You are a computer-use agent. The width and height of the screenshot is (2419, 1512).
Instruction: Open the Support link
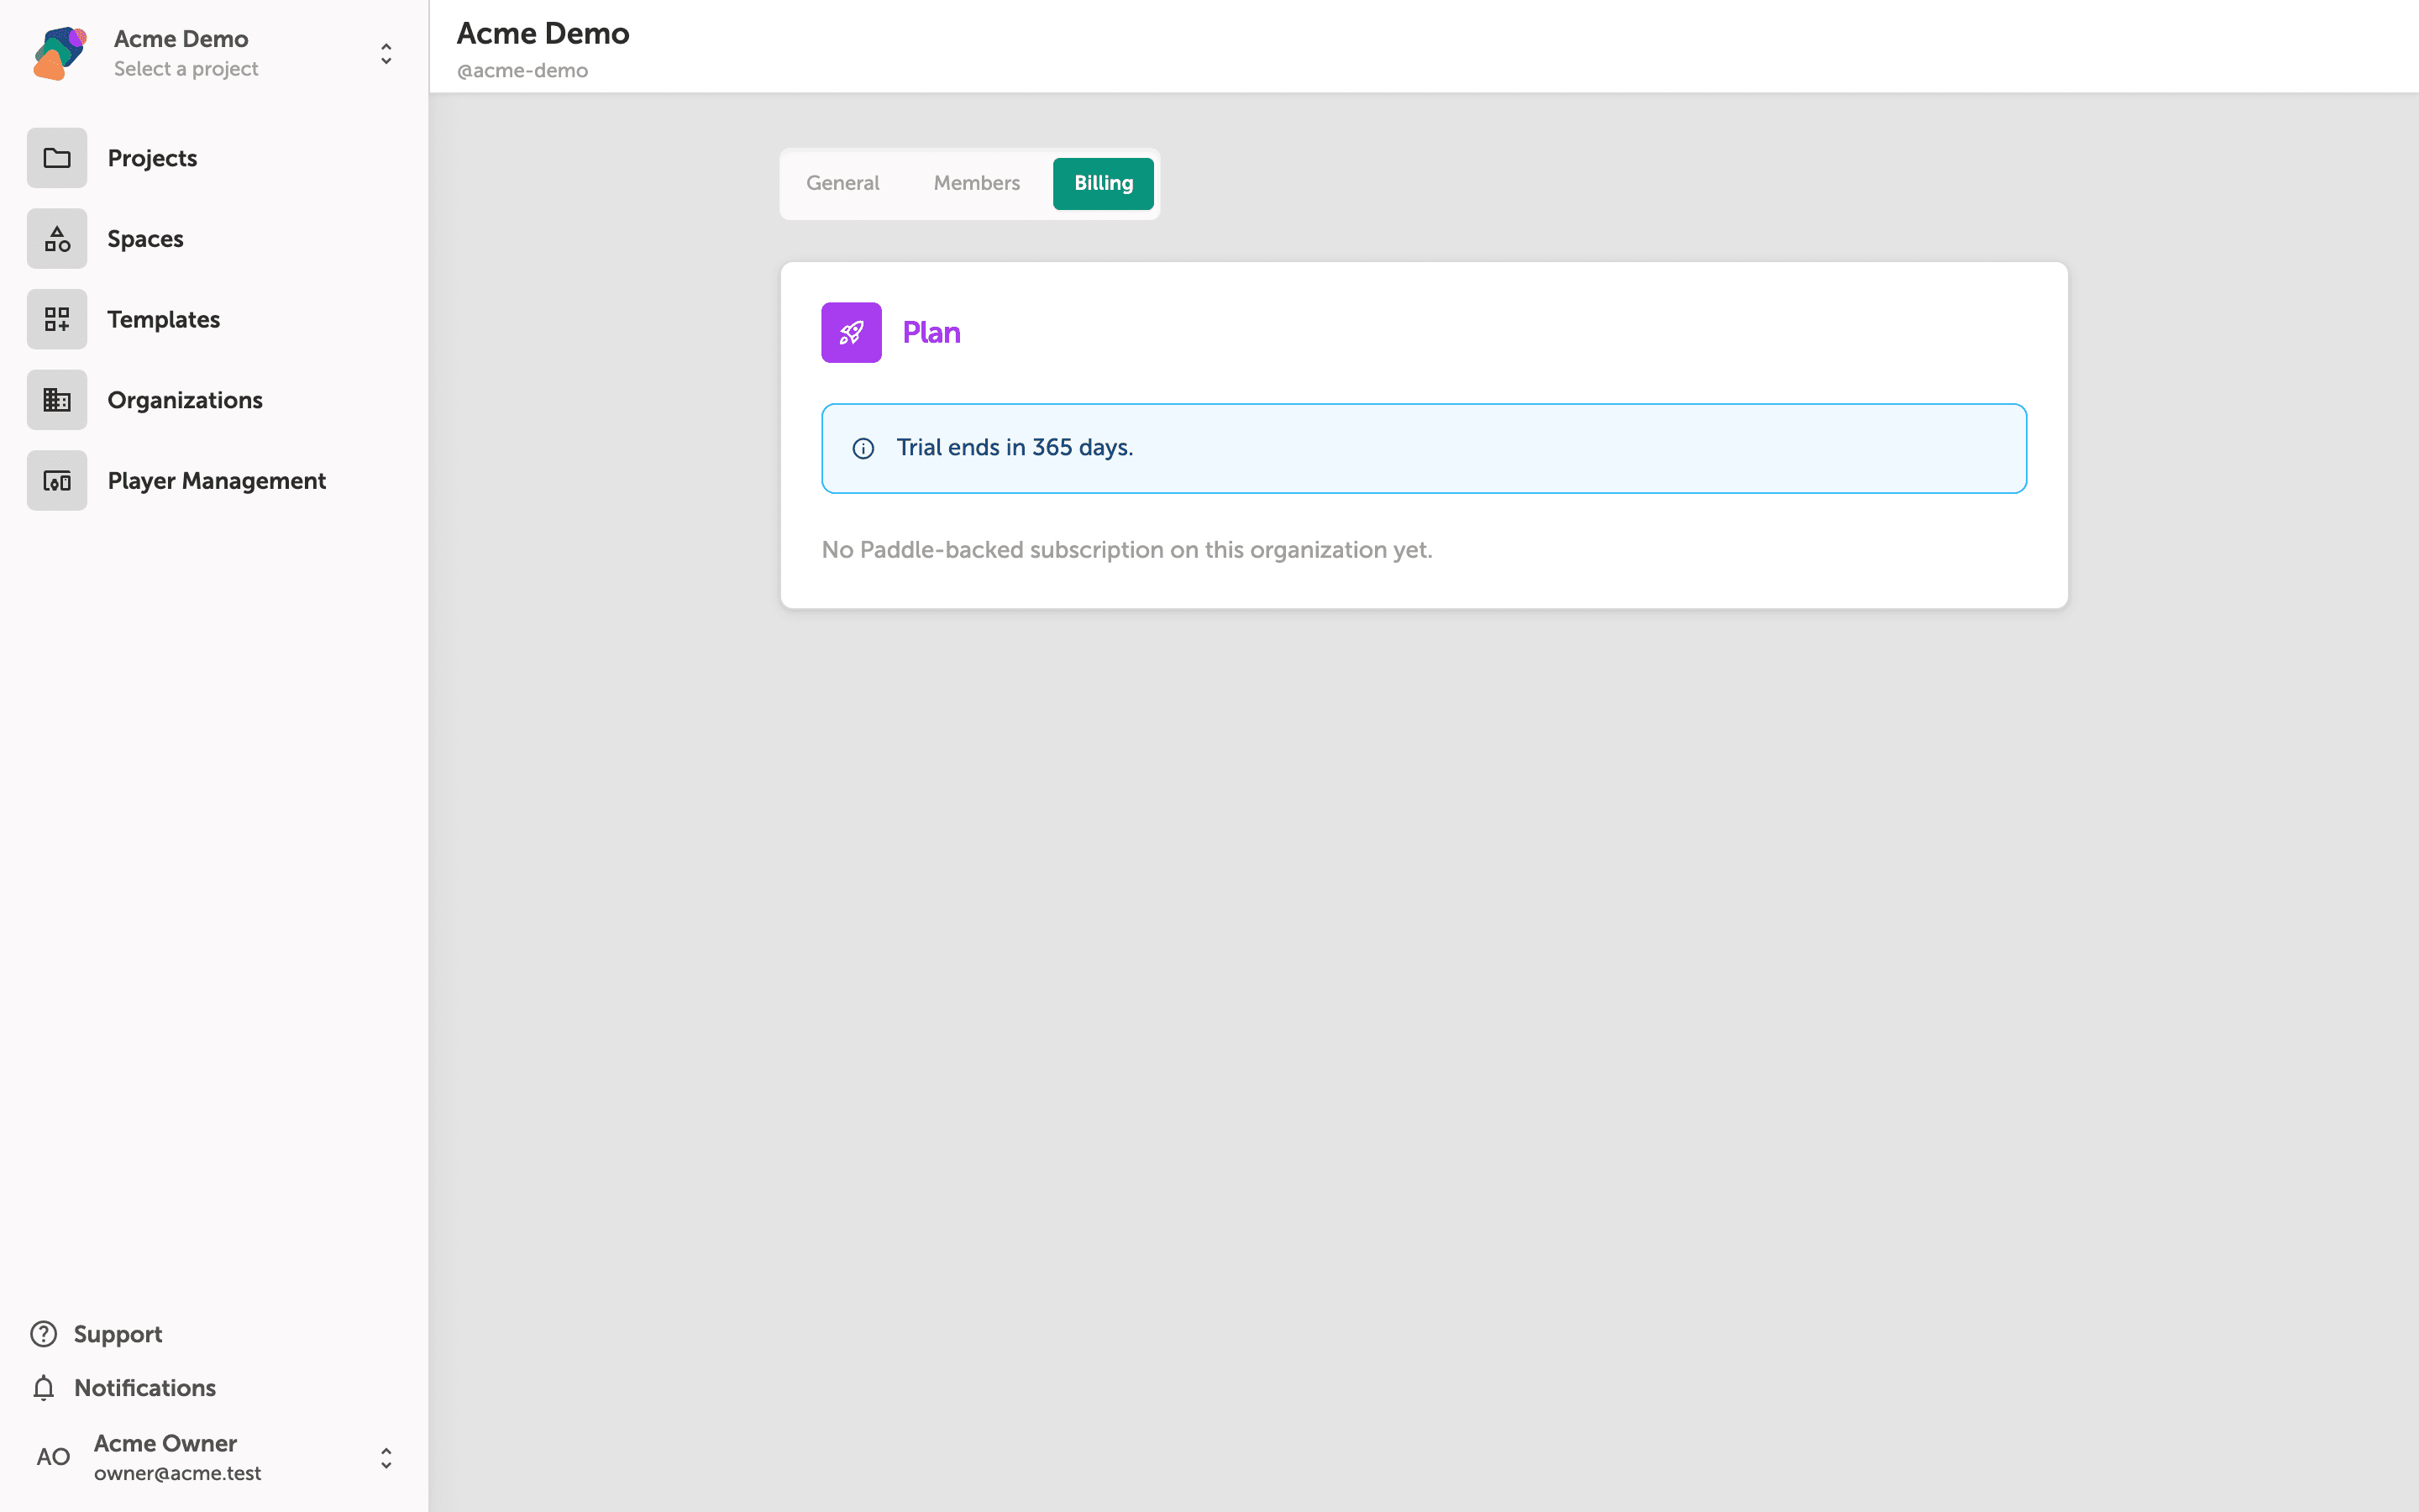coord(96,1334)
